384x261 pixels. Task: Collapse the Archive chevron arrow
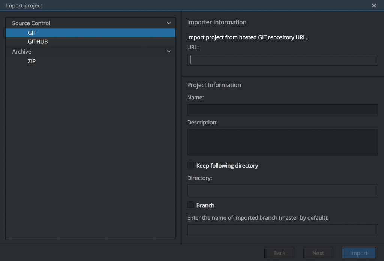coord(169,51)
